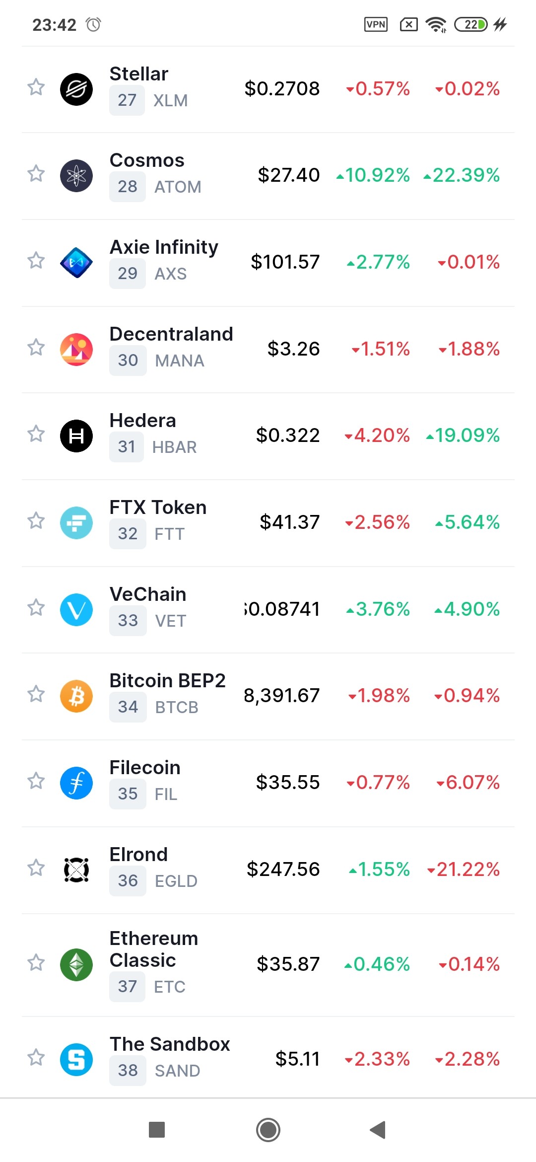Screen dimensions: 536x1162
Task: Open recent apps with square button
Action: [x=157, y=1130]
